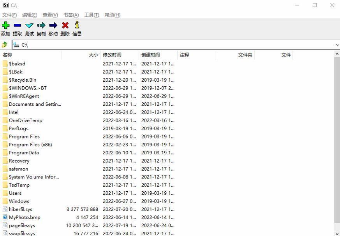Click the scrollbar up arrow
Image resolution: width=340 pixels, height=236 pixels.
pyautogui.click(x=337, y=54)
